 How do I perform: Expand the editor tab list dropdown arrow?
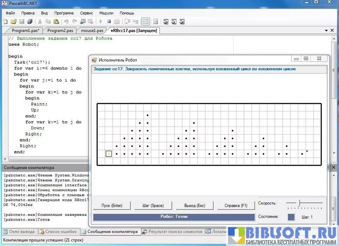click(326, 31)
